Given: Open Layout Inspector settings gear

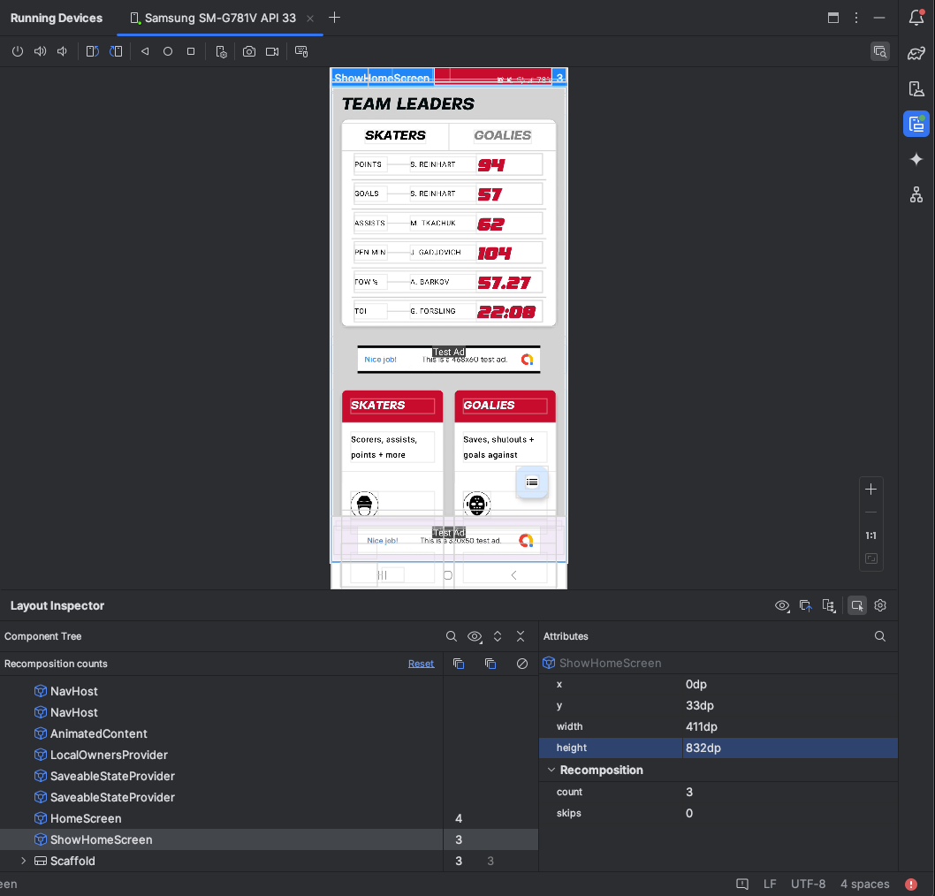Looking at the screenshot, I should 879,605.
